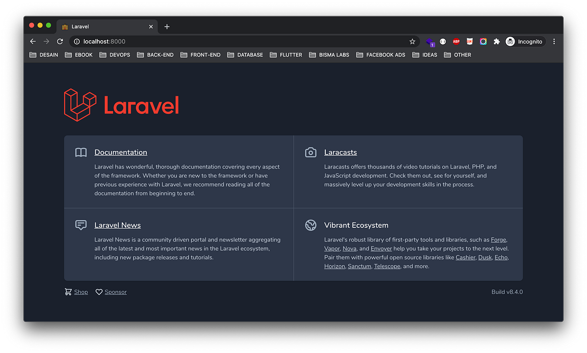Open the Chrome three-dot menu
This screenshot has width=587, height=353.
(x=554, y=42)
